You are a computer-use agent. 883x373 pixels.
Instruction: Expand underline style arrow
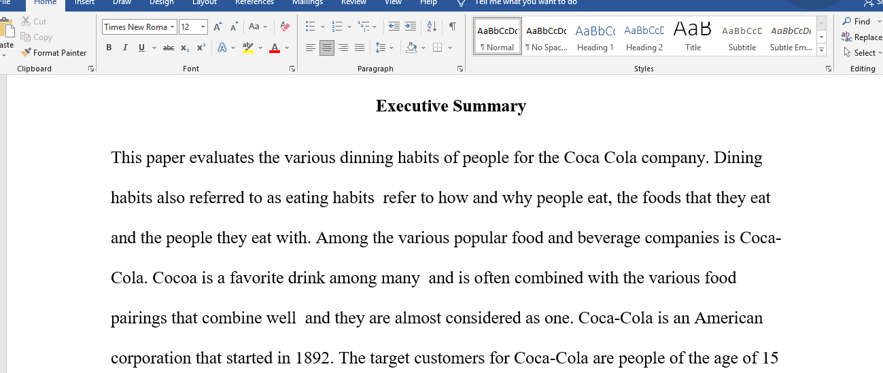154,48
